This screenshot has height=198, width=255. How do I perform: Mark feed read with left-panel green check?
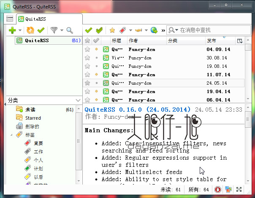[41, 30]
